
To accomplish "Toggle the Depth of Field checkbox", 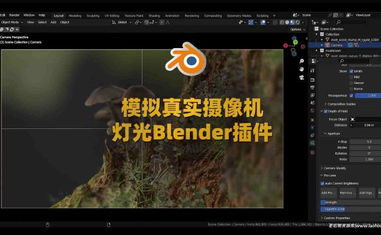I will coord(326,111).
